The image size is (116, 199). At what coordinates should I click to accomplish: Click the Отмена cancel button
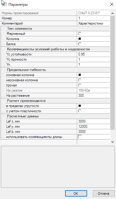coord(104,194)
